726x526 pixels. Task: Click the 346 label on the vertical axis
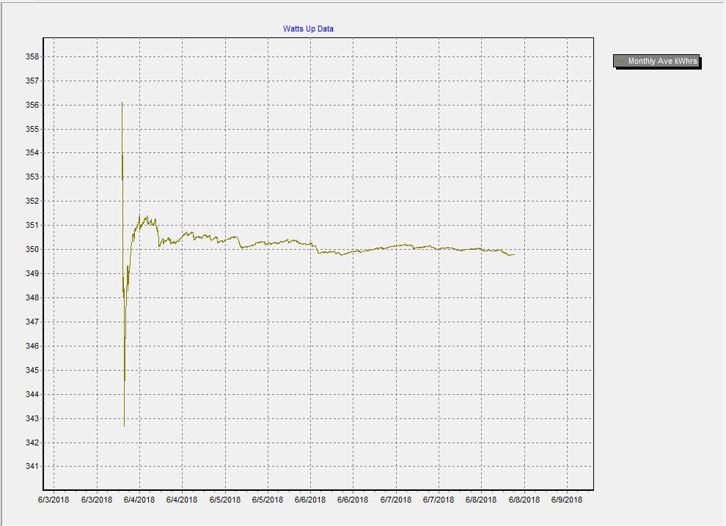click(x=32, y=346)
